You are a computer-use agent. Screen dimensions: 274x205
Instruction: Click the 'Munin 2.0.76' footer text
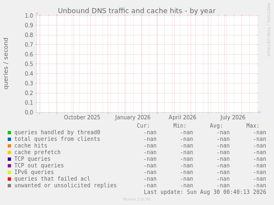[x=137, y=199]
